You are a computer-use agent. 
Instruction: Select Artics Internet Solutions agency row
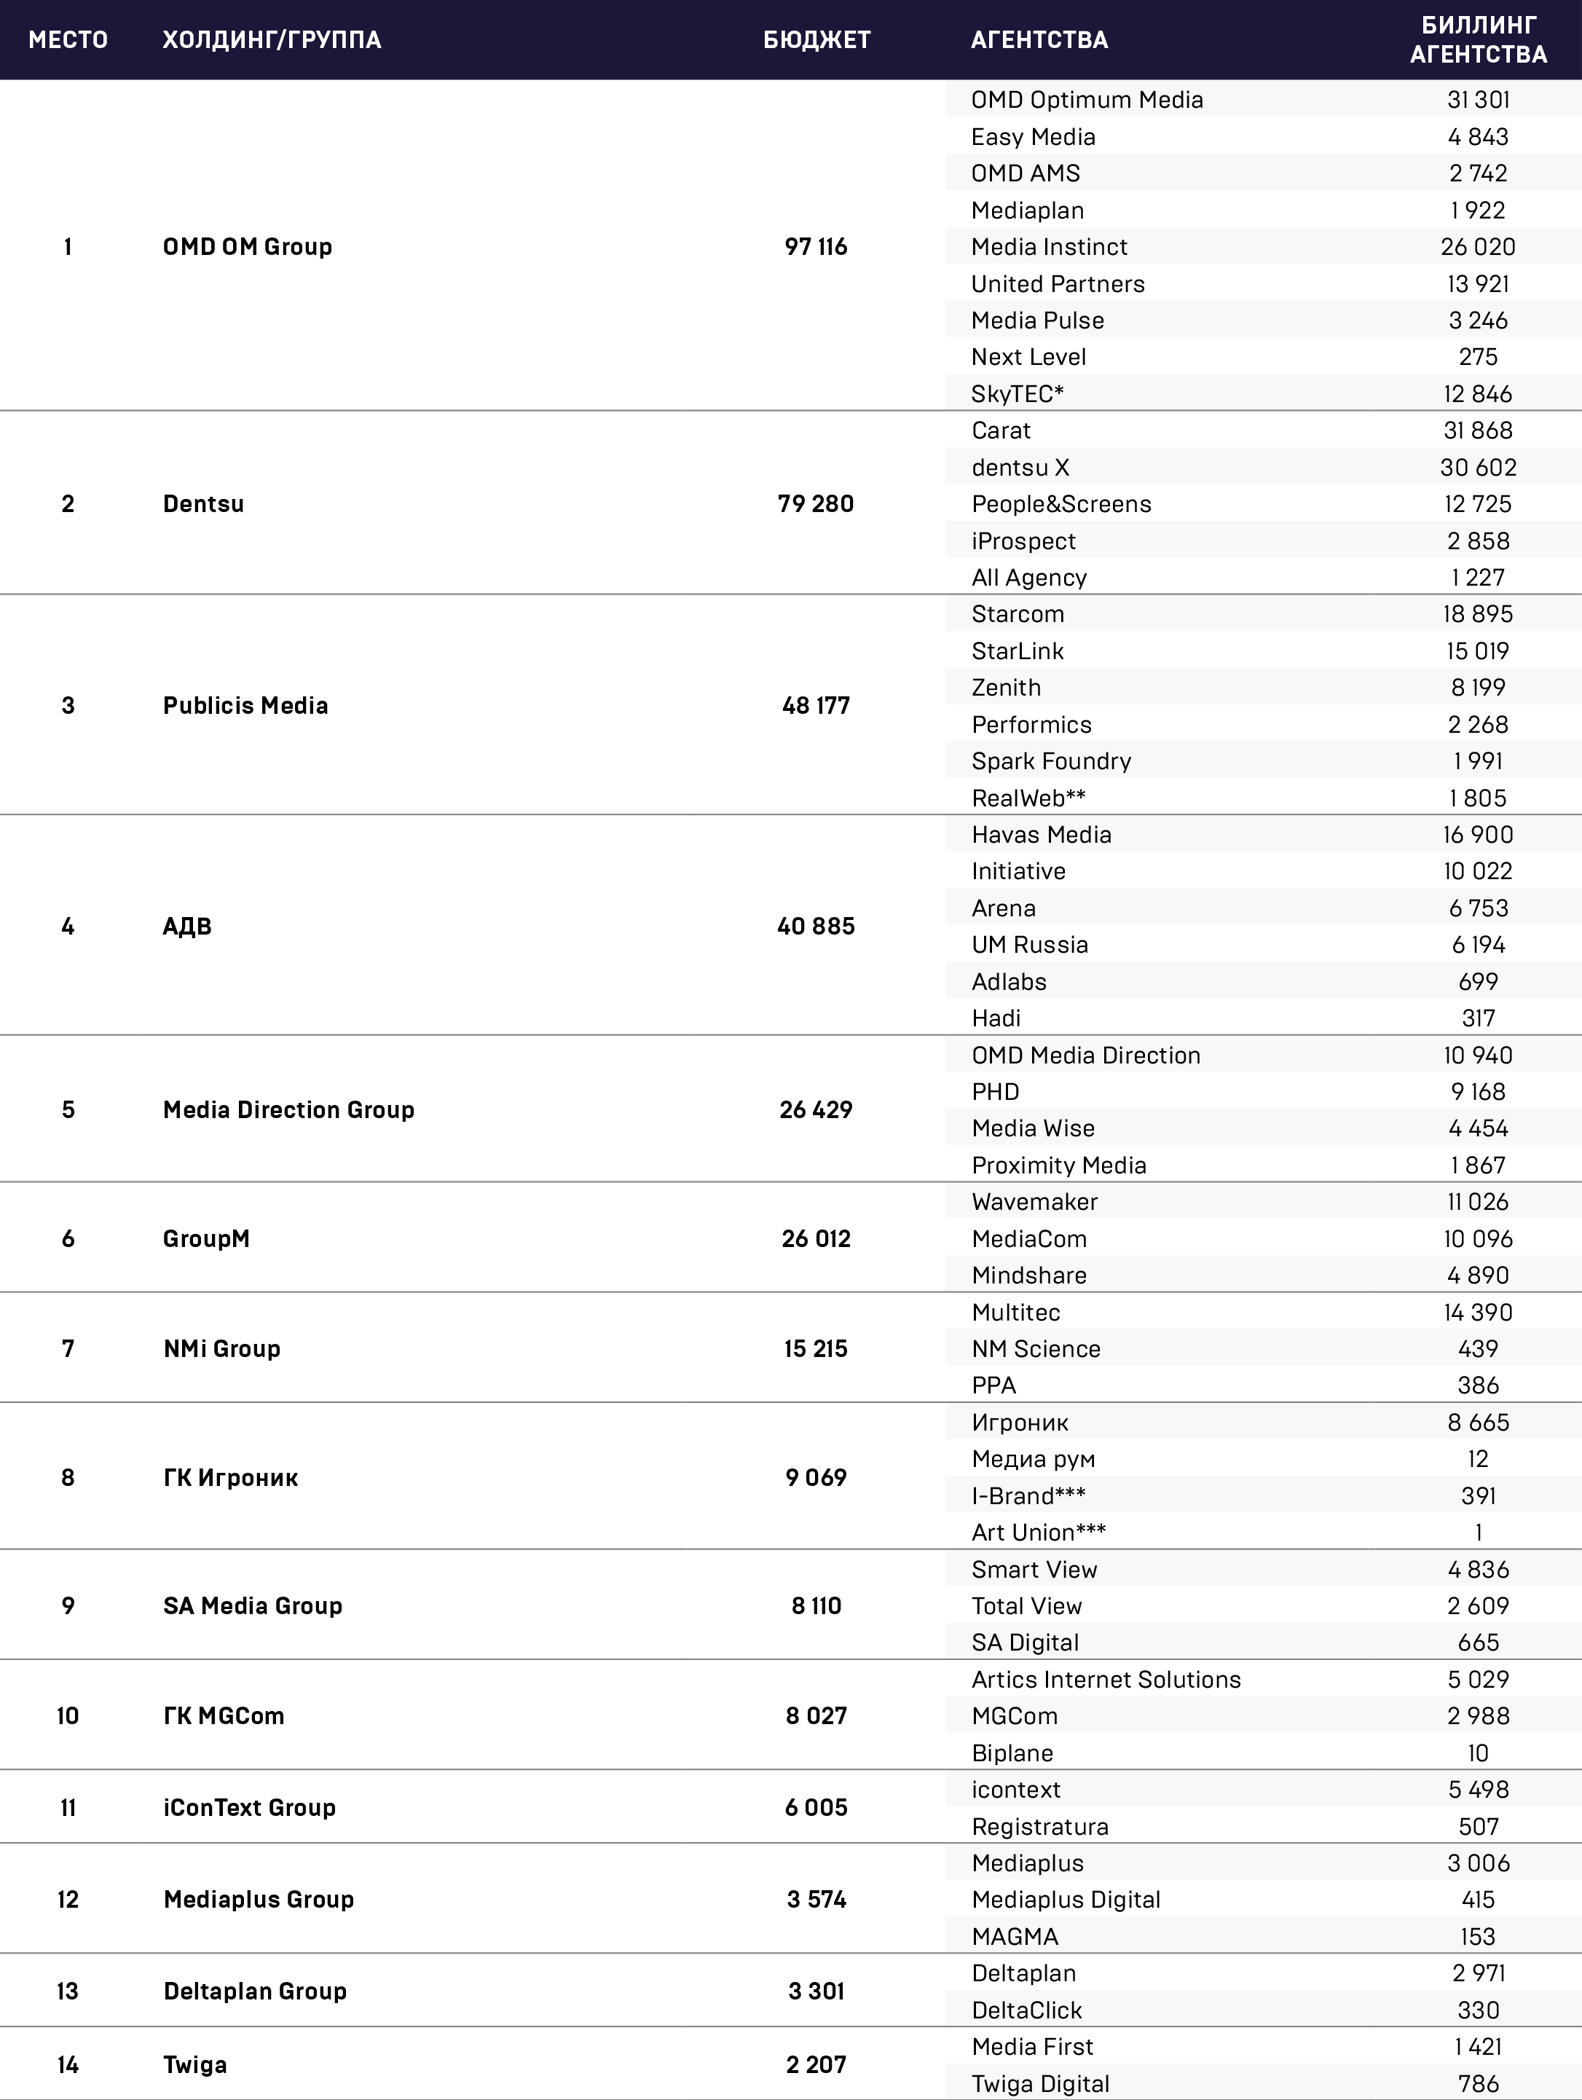point(1263,1680)
